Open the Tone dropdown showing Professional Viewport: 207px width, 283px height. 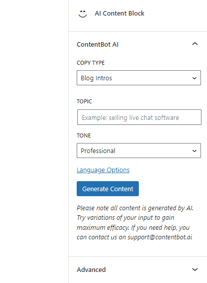(x=139, y=151)
